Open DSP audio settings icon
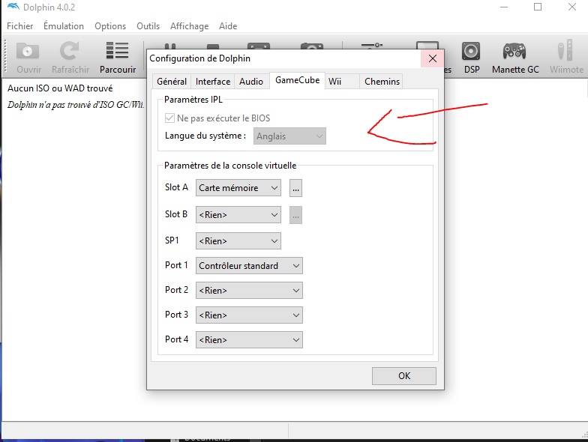Image resolution: width=588 pixels, height=442 pixels. coord(471,51)
